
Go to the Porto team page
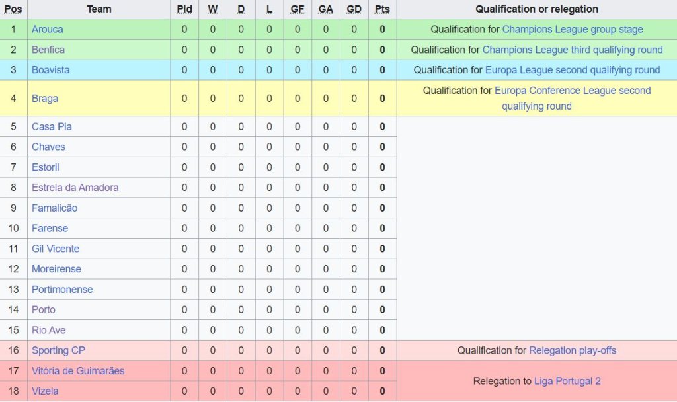pos(44,310)
